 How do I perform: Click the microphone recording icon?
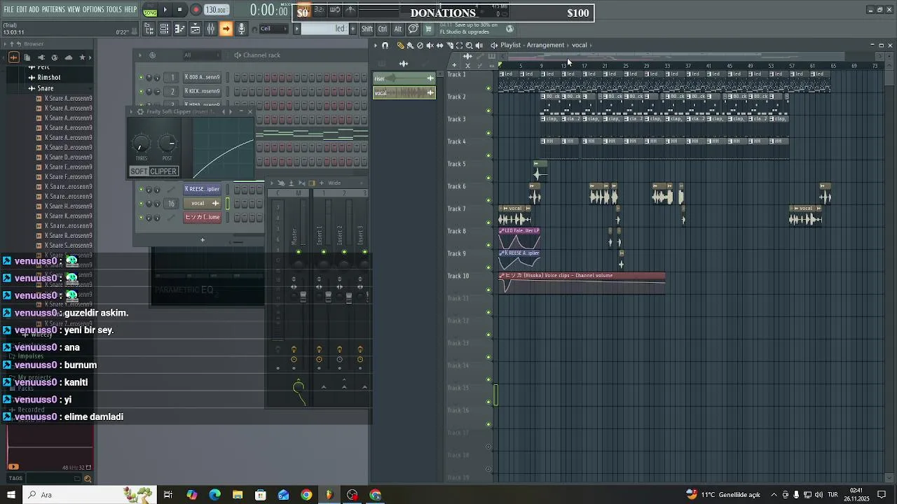(x=241, y=29)
